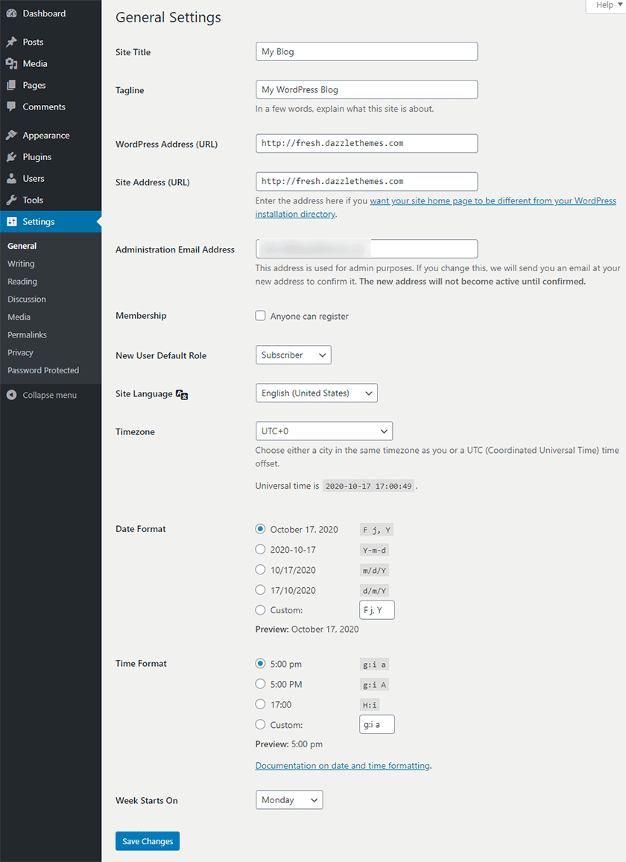Open the New User Default Role dropdown

click(293, 355)
